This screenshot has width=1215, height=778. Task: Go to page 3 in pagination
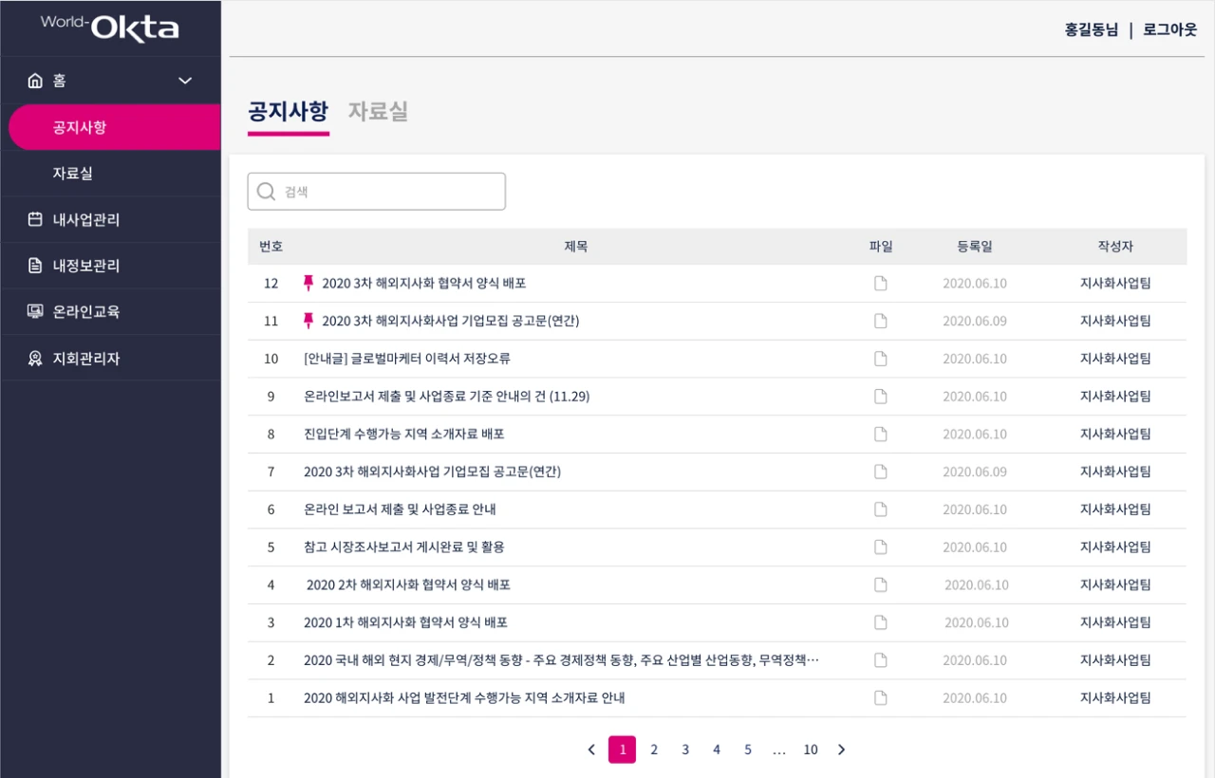click(685, 750)
